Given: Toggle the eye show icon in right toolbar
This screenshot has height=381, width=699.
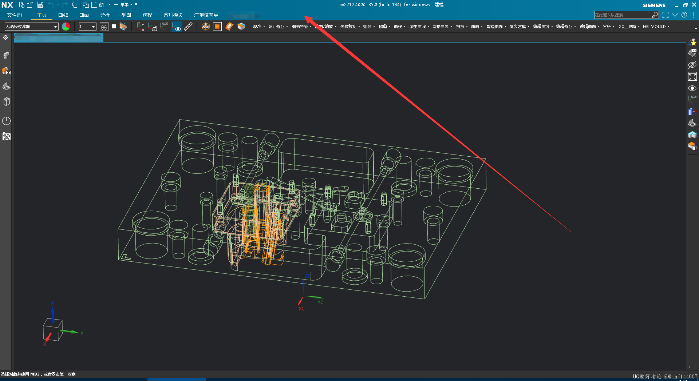Looking at the screenshot, I should coord(692,88).
